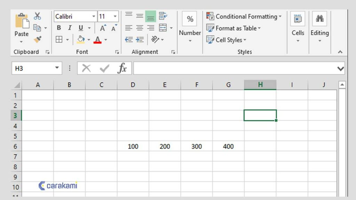The width and height of the screenshot is (356, 200).
Task: Select the Merge & Center icon
Action: (x=163, y=27)
